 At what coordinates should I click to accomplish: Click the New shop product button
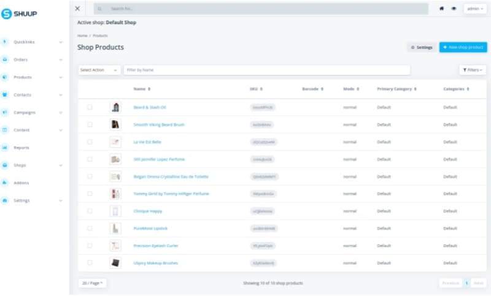coord(463,47)
